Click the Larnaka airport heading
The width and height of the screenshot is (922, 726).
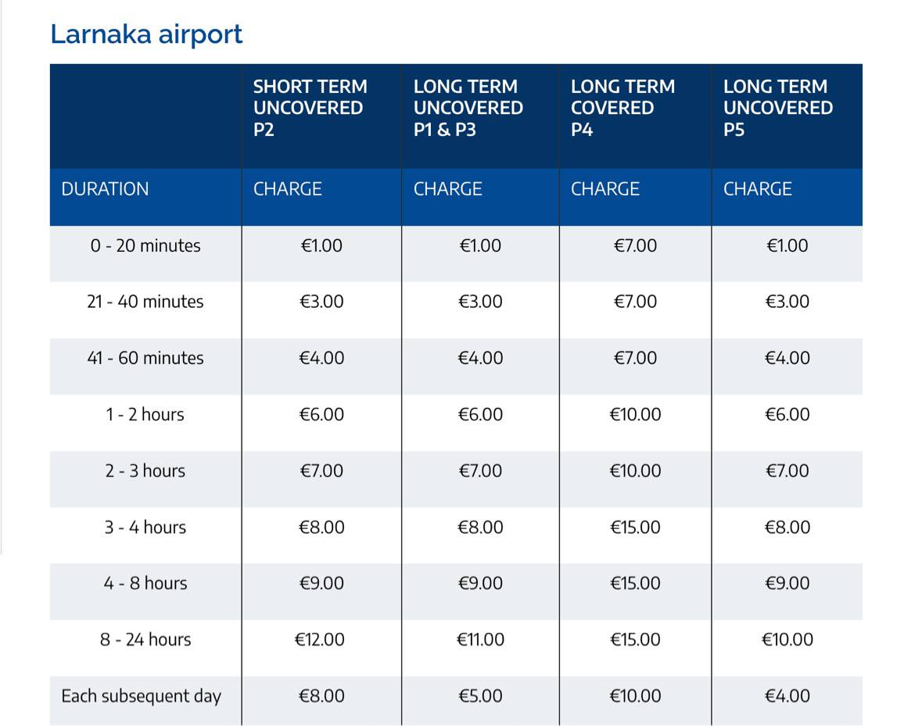(x=146, y=34)
